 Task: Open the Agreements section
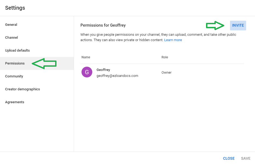coord(15,102)
